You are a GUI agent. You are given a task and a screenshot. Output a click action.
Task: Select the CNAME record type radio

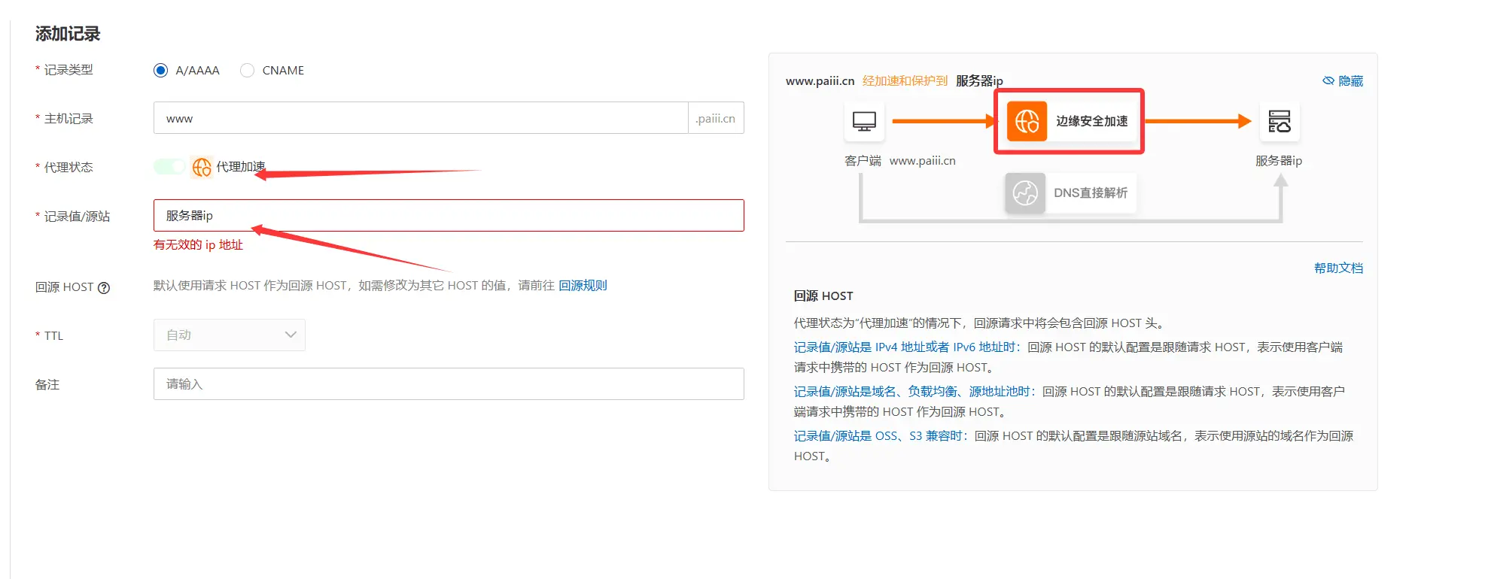point(247,70)
